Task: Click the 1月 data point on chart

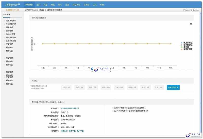Action: coord(43,44)
